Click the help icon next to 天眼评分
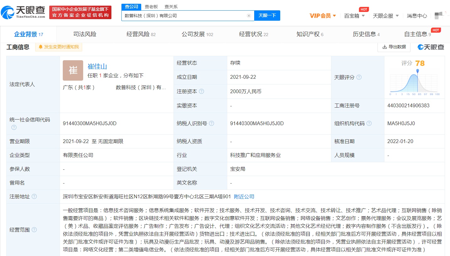Image resolution: width=450 pixels, height=256 pixels. [359, 77]
